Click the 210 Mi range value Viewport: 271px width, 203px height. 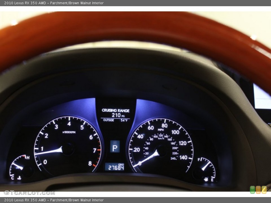click(x=118, y=115)
